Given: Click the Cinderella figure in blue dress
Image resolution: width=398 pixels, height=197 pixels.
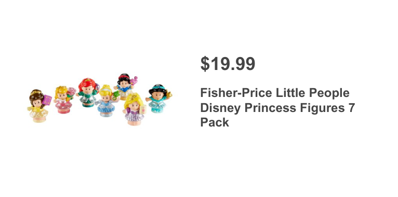Looking at the screenshot, I should coord(106,101).
